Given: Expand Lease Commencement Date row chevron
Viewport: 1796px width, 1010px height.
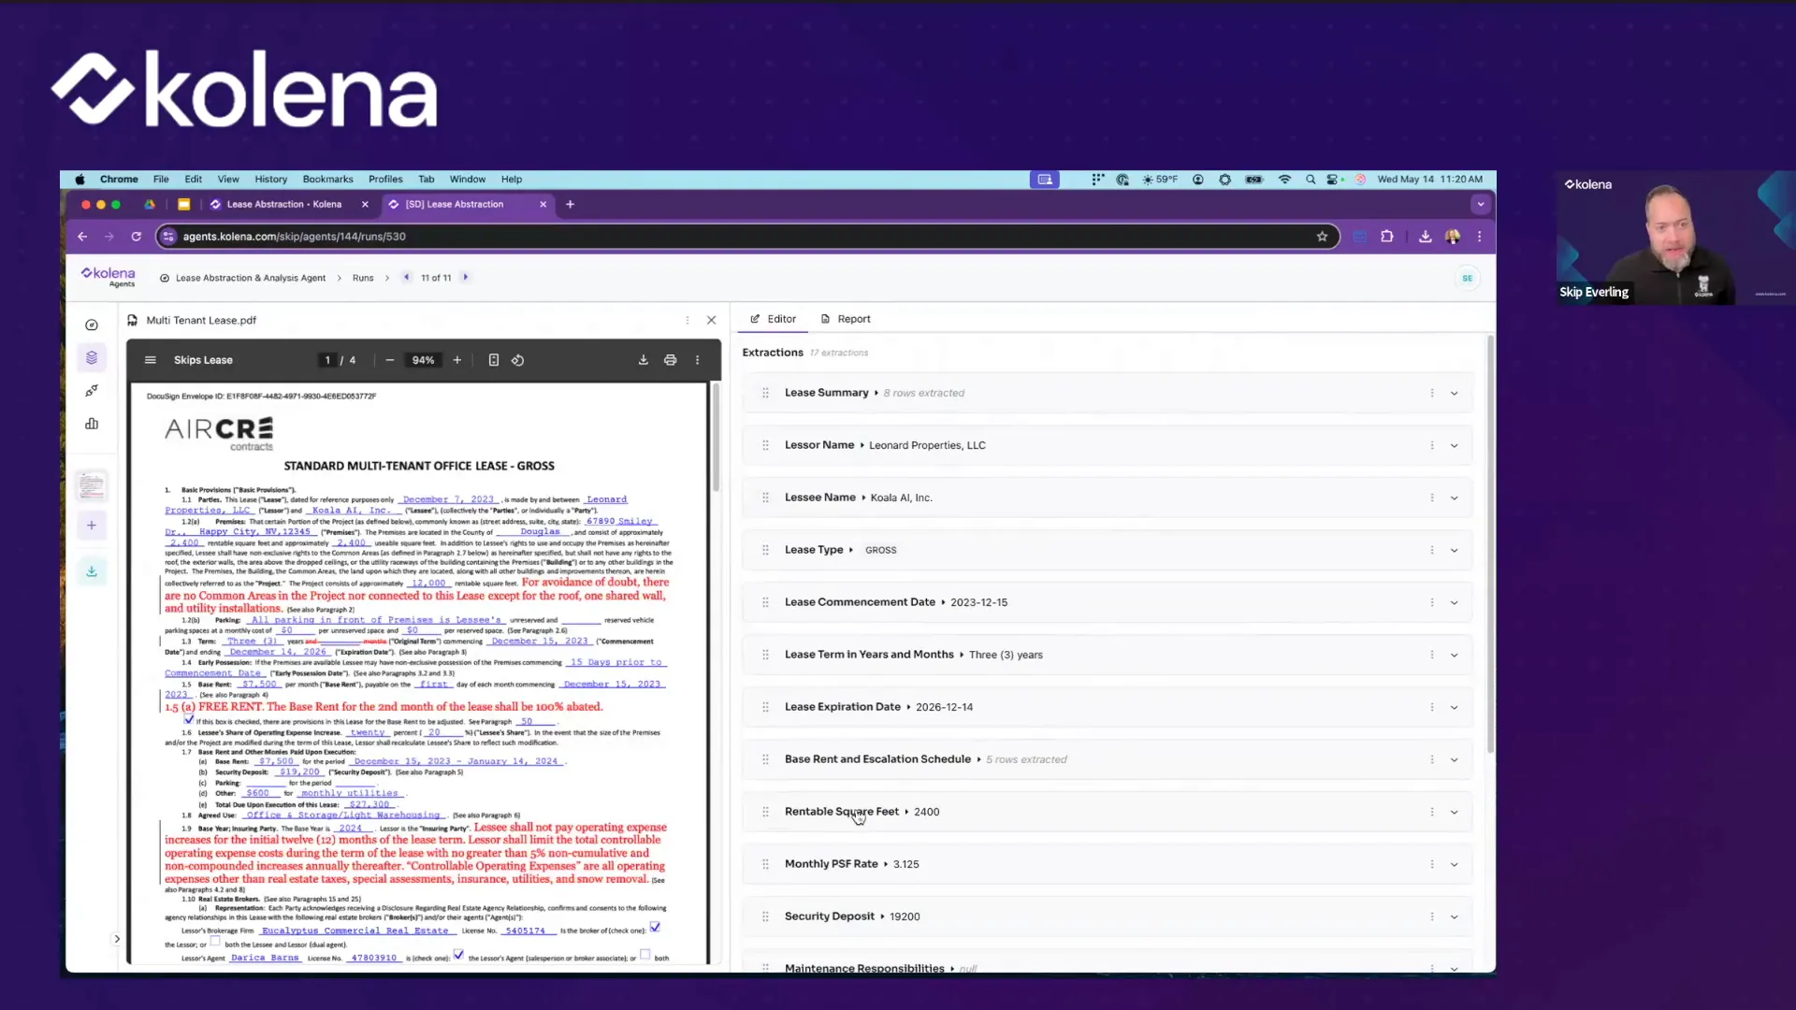Looking at the screenshot, I should click(1455, 603).
